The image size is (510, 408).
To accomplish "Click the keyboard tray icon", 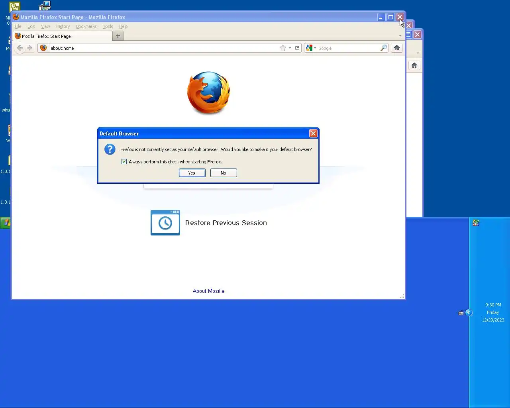I will point(461,313).
